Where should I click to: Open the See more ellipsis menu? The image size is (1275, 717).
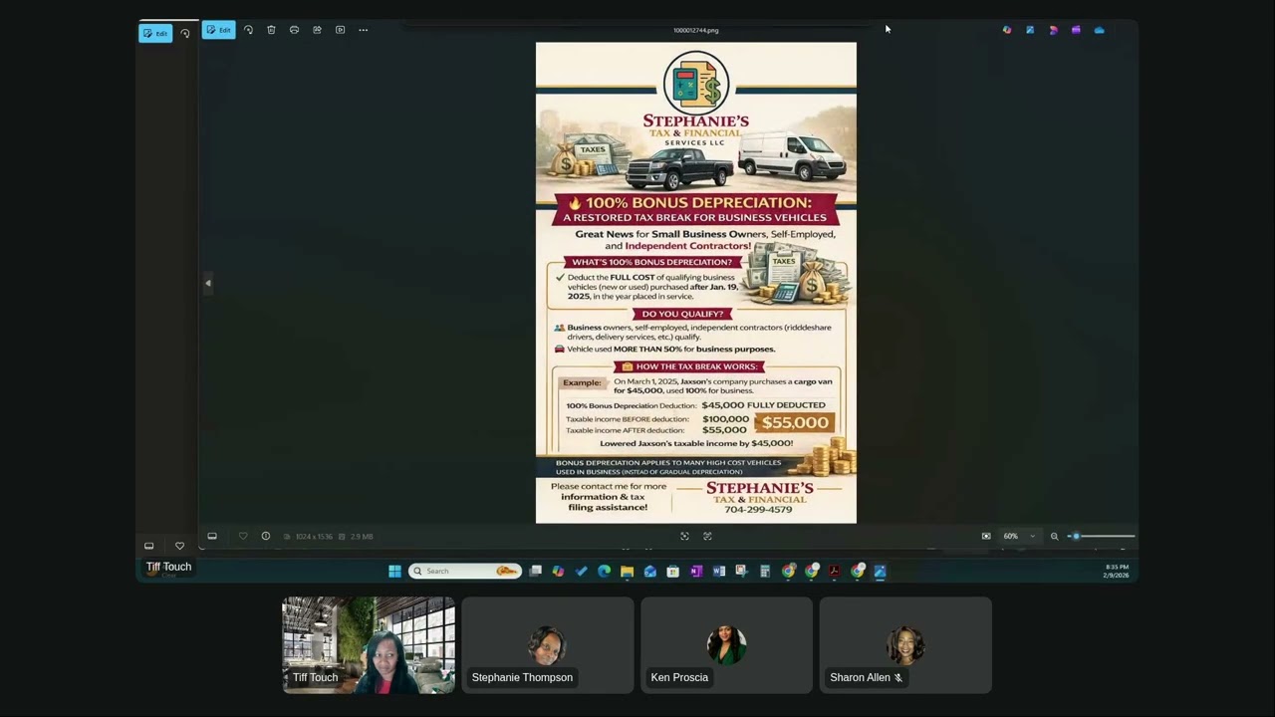(363, 30)
